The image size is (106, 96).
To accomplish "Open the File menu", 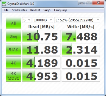I will coord(6,10).
